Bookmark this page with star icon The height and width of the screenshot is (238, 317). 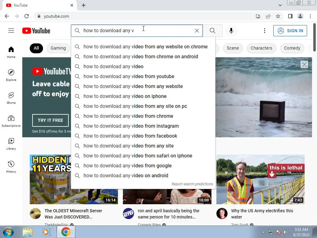point(278,16)
